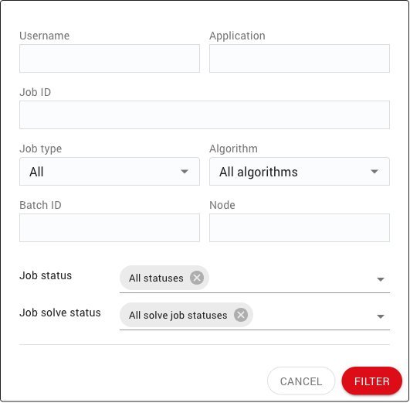Image resolution: width=410 pixels, height=403 pixels.
Task: Select the All solve job statuses chip text
Action: click(x=178, y=316)
